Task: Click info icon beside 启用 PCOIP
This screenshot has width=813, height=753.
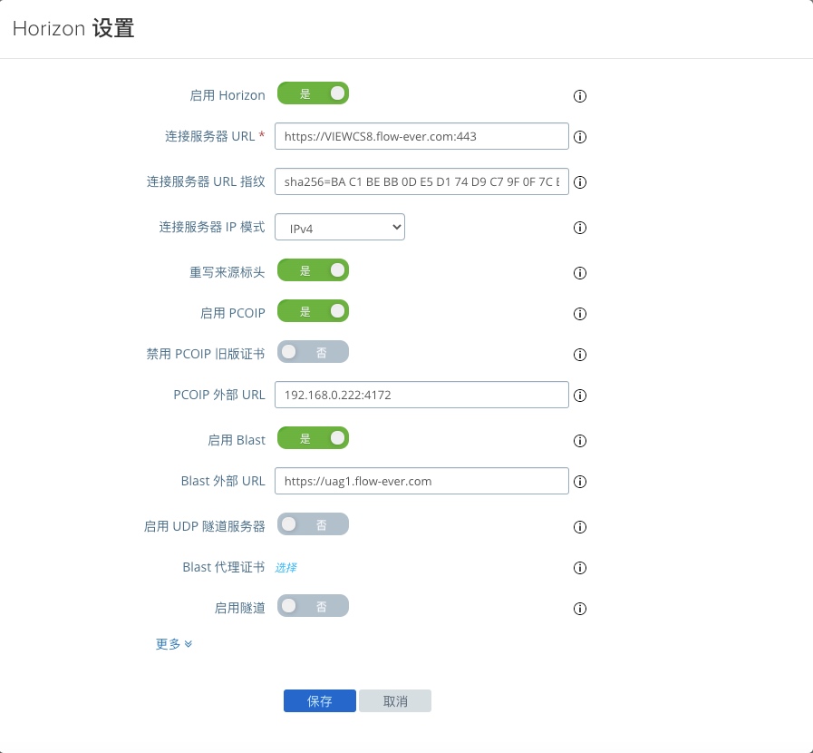Action: 580,314
